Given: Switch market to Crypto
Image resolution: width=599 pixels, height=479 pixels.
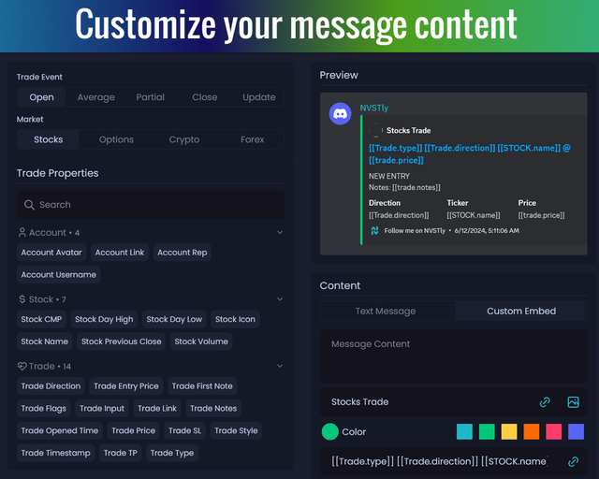Looking at the screenshot, I should pyautogui.click(x=184, y=139).
